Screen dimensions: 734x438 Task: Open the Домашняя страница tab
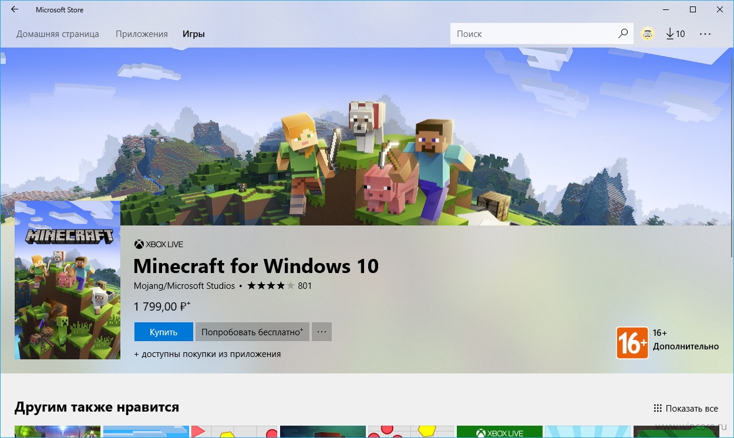point(58,34)
